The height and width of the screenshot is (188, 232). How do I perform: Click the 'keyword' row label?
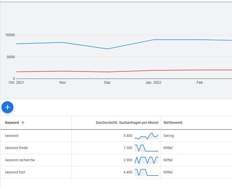tap(12, 136)
